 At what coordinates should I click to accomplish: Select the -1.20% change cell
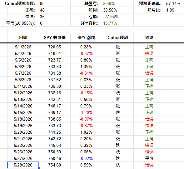pyautogui.click(x=86, y=112)
